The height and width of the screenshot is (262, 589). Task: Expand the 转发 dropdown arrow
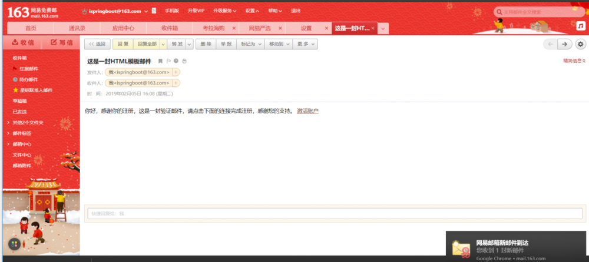(x=190, y=44)
